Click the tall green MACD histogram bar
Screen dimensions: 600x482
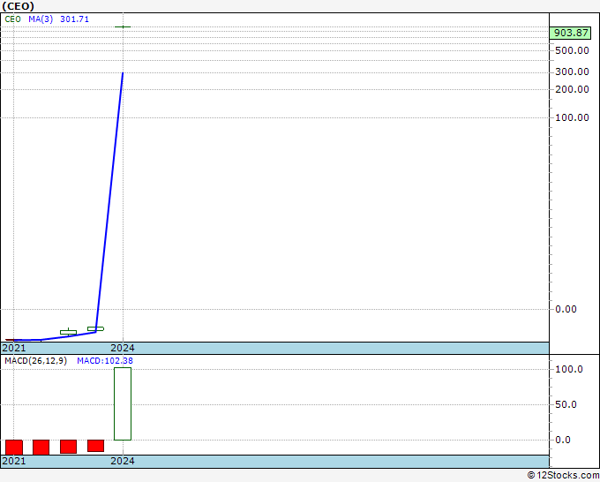[123, 403]
